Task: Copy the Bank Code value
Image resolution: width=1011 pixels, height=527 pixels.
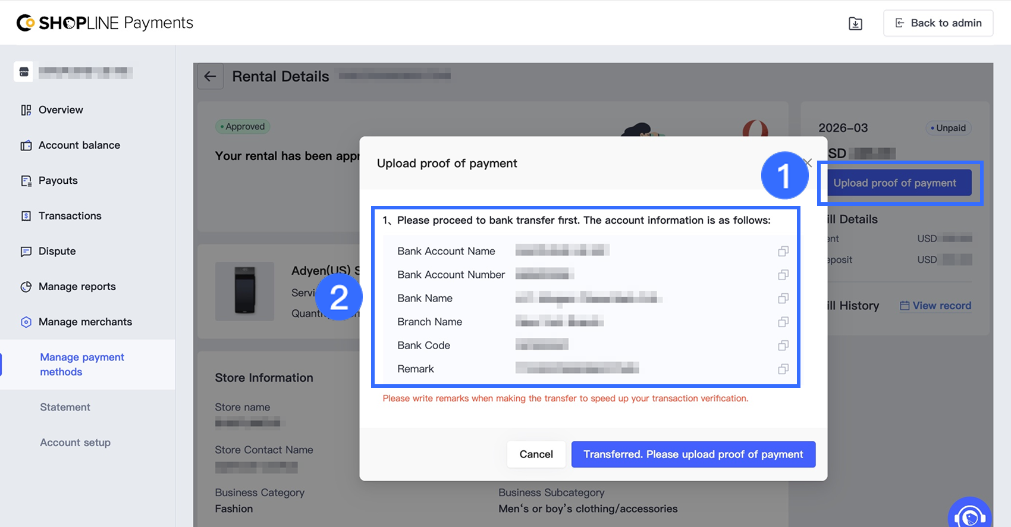Action: click(x=783, y=346)
